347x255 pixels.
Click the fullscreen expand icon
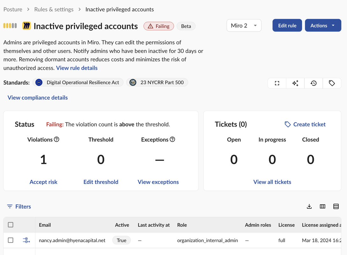click(x=277, y=83)
